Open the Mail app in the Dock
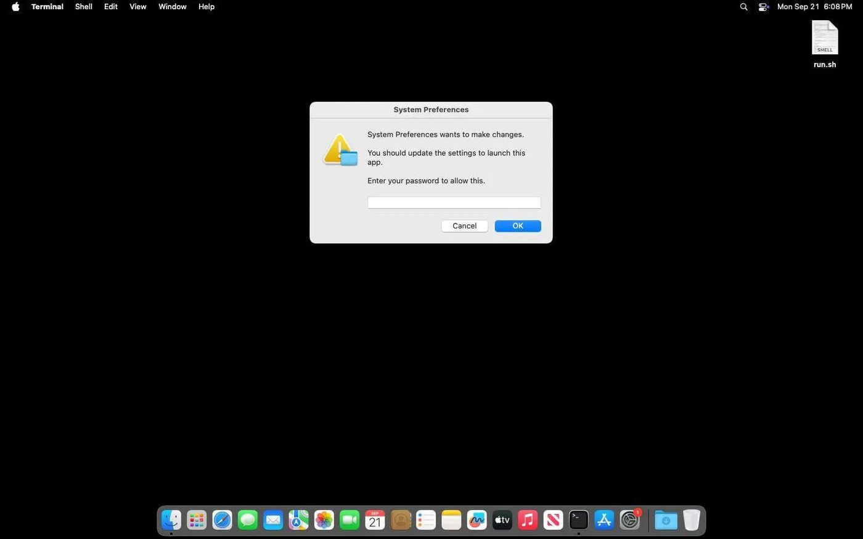The image size is (863, 539). pos(273,521)
